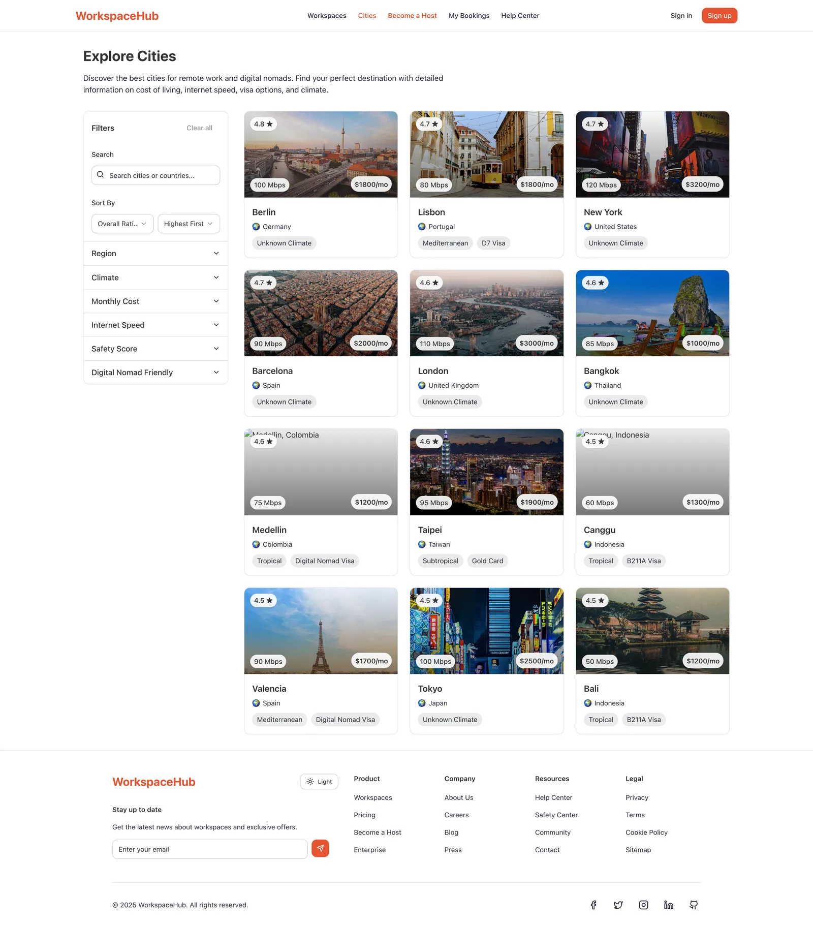
Task: Open the LinkedIn social icon
Action: [669, 905]
